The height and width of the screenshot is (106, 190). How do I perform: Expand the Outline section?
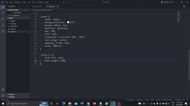18,94
